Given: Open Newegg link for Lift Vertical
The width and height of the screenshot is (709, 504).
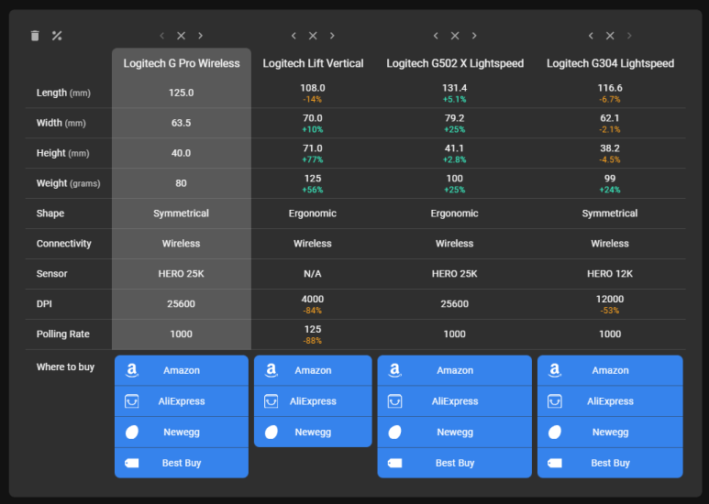Looking at the screenshot, I should tap(313, 433).
